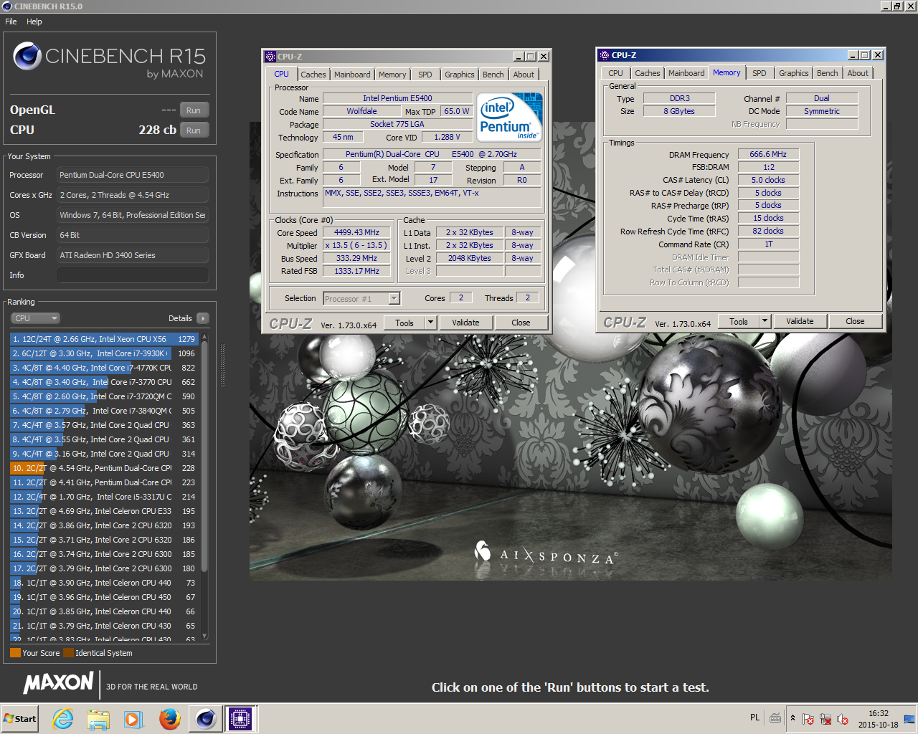Click Tools button in left CPU-Z window
Screen dimensions: 918x734
pos(404,323)
